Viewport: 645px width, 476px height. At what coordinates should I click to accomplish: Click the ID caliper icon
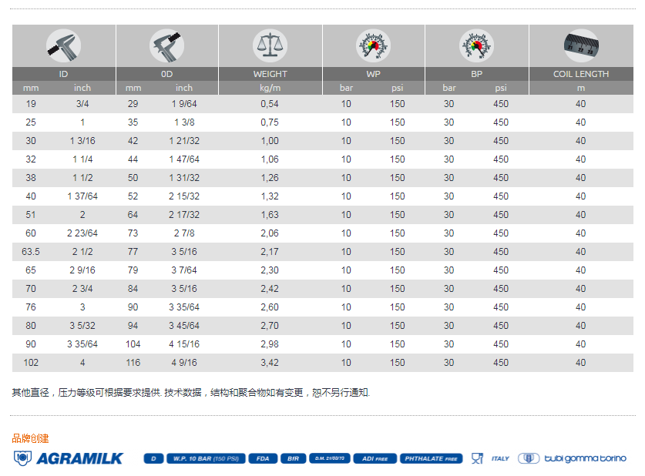pyautogui.click(x=64, y=45)
